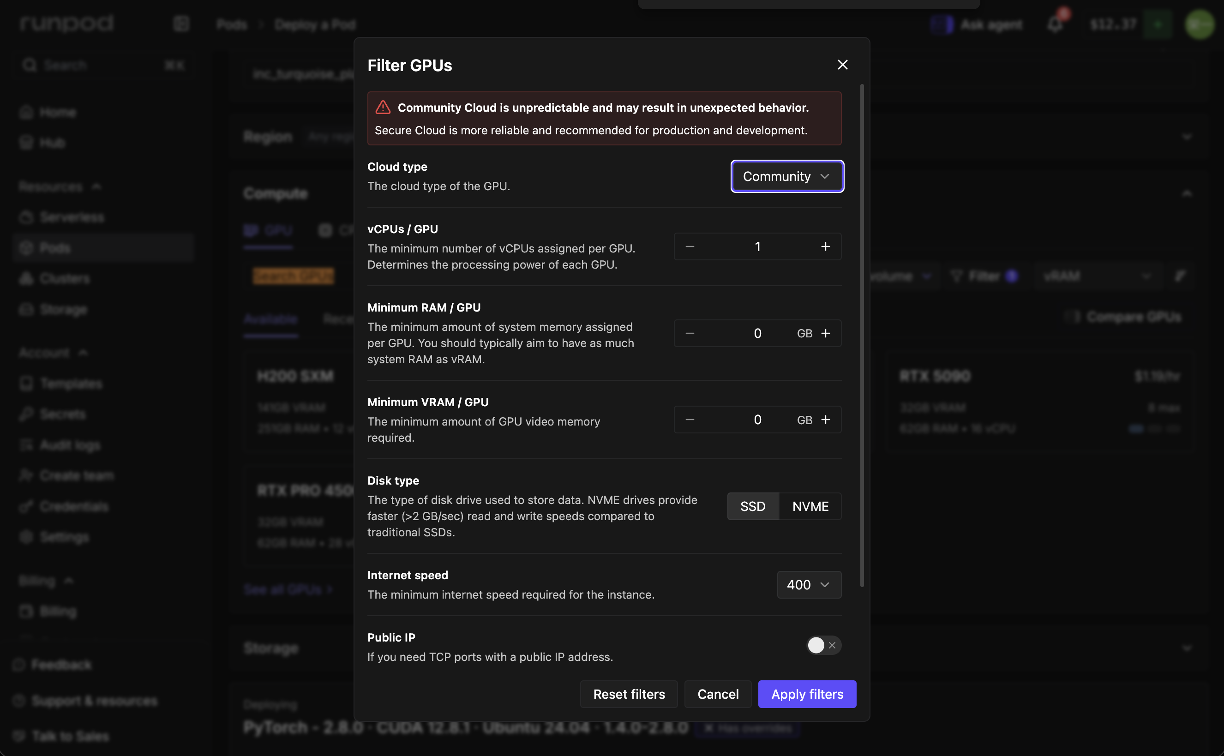Close the Filter GPUs dialog
This screenshot has width=1224, height=756.
pyautogui.click(x=842, y=65)
